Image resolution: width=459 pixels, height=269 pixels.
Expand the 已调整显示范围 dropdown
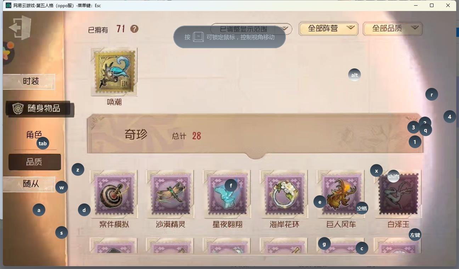pyautogui.click(x=251, y=29)
